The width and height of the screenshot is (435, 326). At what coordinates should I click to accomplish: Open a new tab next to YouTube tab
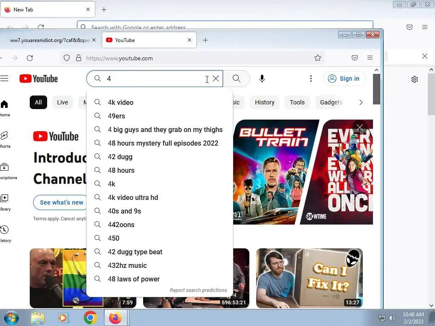(x=205, y=40)
